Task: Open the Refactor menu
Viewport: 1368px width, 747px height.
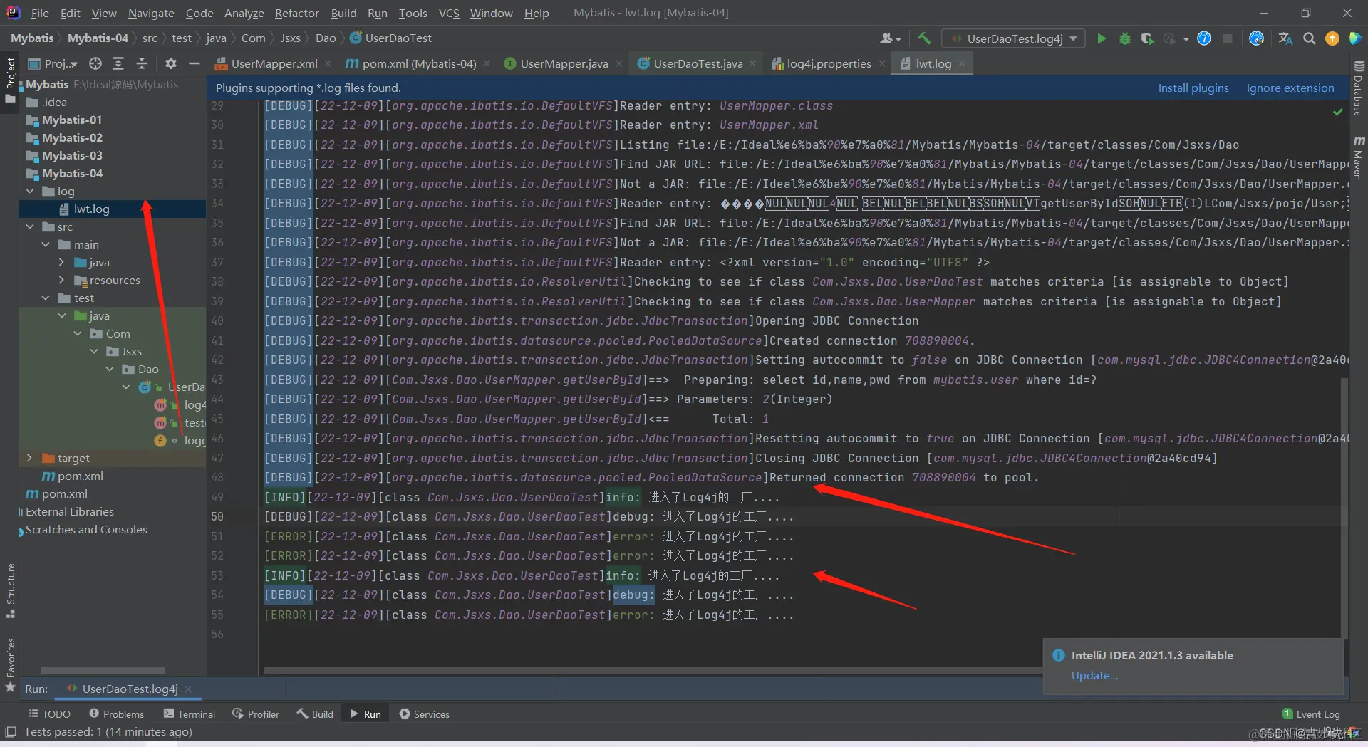Action: click(x=297, y=13)
